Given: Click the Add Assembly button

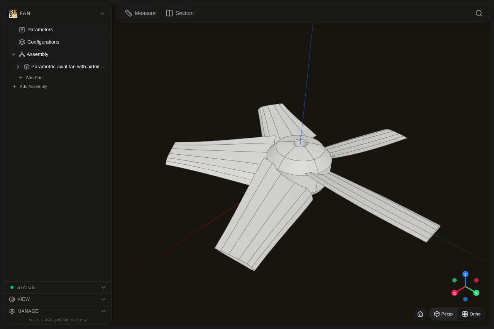Looking at the screenshot, I should click(x=30, y=86).
